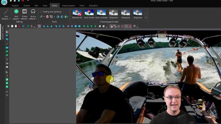Apply the Auto levels quick style
The image size is (221, 124).
tap(89, 14)
